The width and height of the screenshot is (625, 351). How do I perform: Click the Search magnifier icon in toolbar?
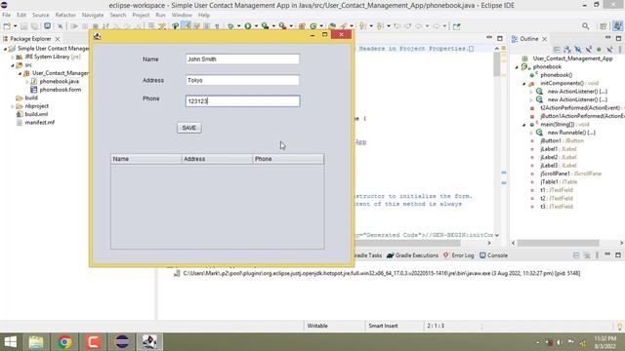coord(585,26)
